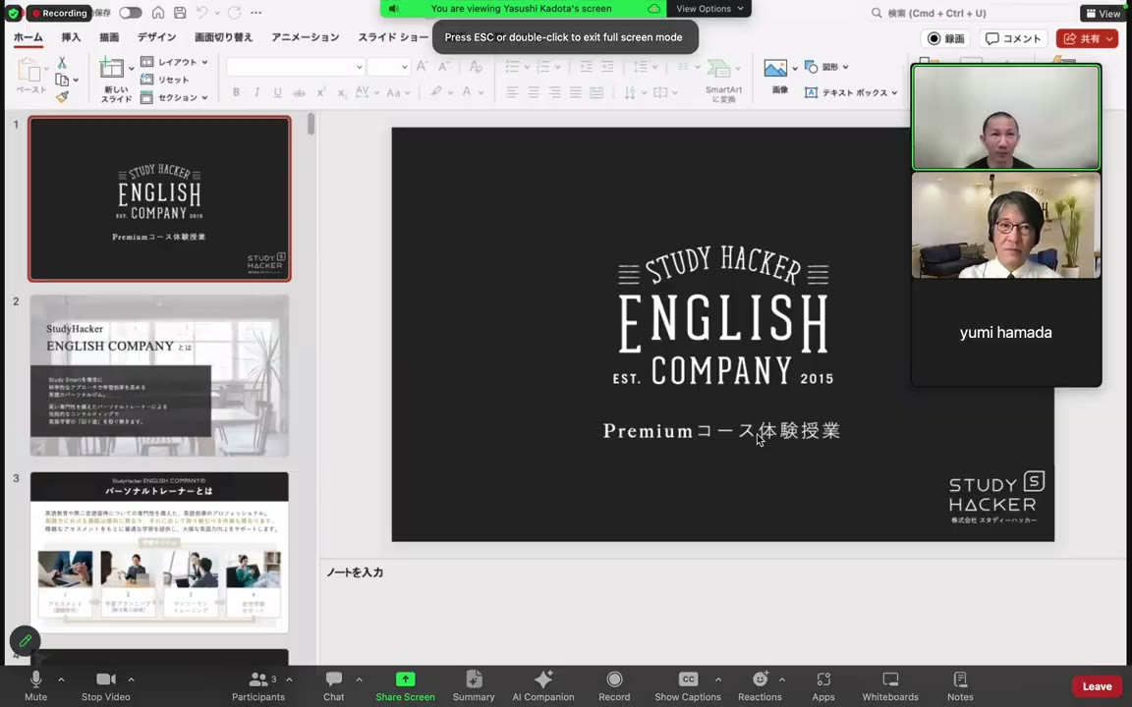The height and width of the screenshot is (707, 1132).
Task: Click the format painter brush icon
Action: tap(62, 96)
